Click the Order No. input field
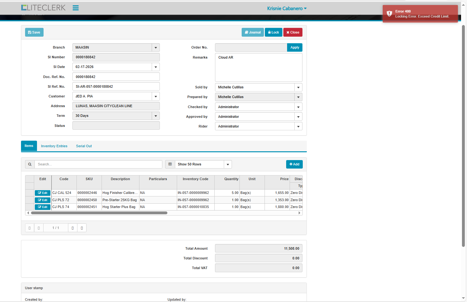467x302 pixels. tap(251, 48)
